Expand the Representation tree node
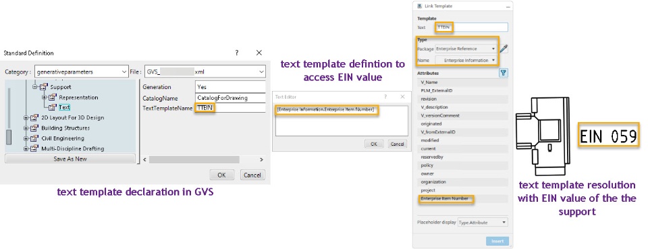This screenshot has height=249, width=648. 45,97
